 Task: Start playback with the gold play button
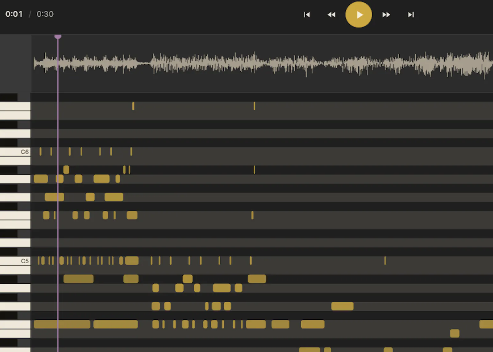359,14
